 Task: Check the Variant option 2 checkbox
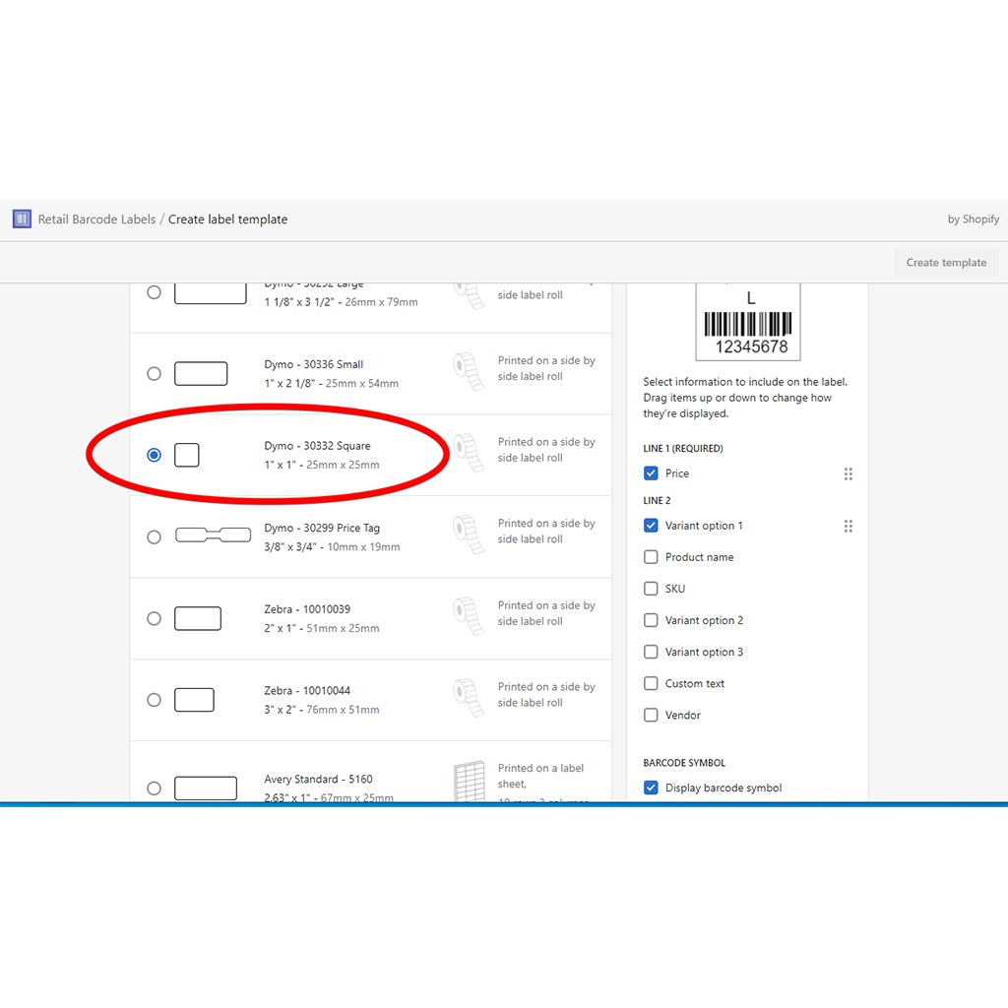(651, 620)
